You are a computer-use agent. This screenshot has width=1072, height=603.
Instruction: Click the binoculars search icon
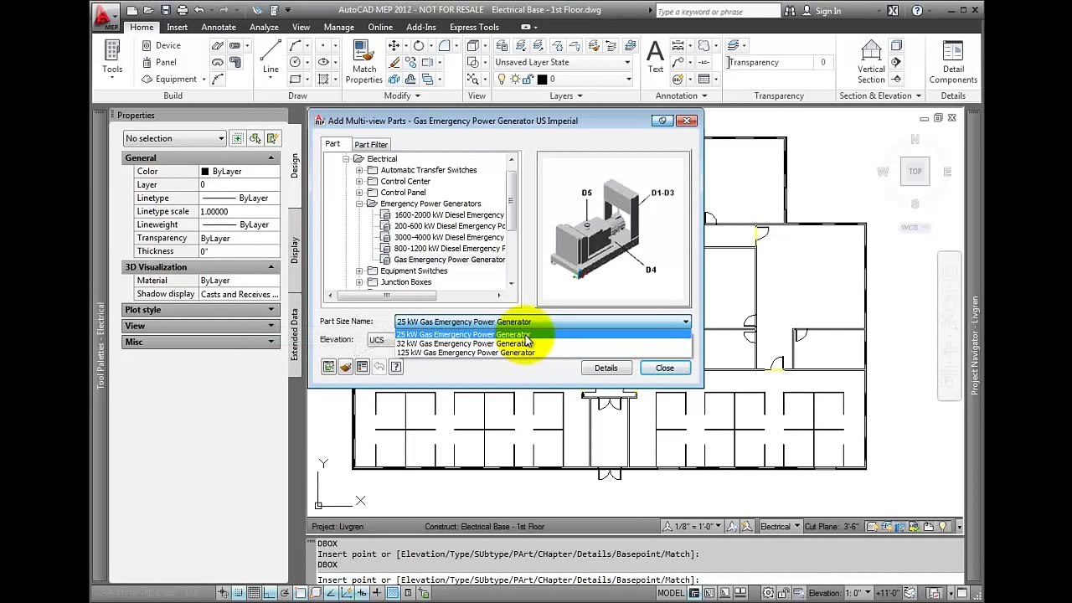click(x=789, y=11)
